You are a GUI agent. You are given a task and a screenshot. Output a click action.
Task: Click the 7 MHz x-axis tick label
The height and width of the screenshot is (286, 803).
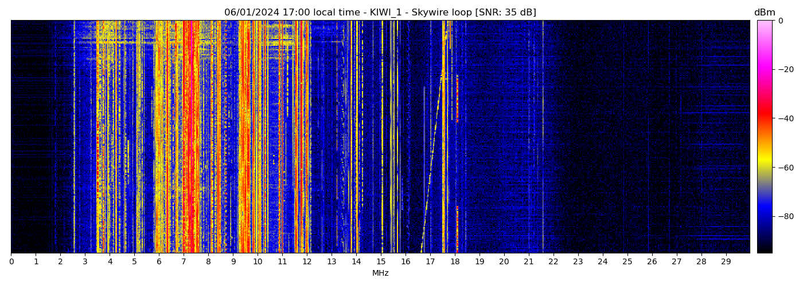(184, 262)
